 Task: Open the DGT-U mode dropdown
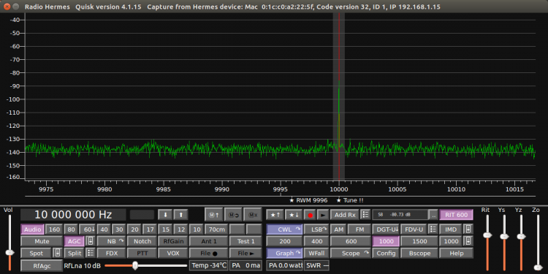click(x=386, y=229)
